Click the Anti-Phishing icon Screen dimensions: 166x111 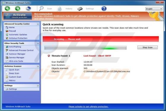7,47
